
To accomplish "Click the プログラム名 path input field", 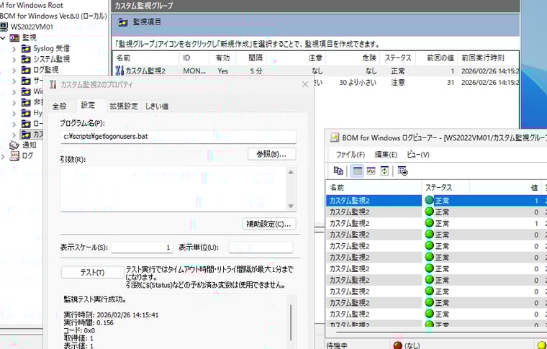I will (x=178, y=137).
